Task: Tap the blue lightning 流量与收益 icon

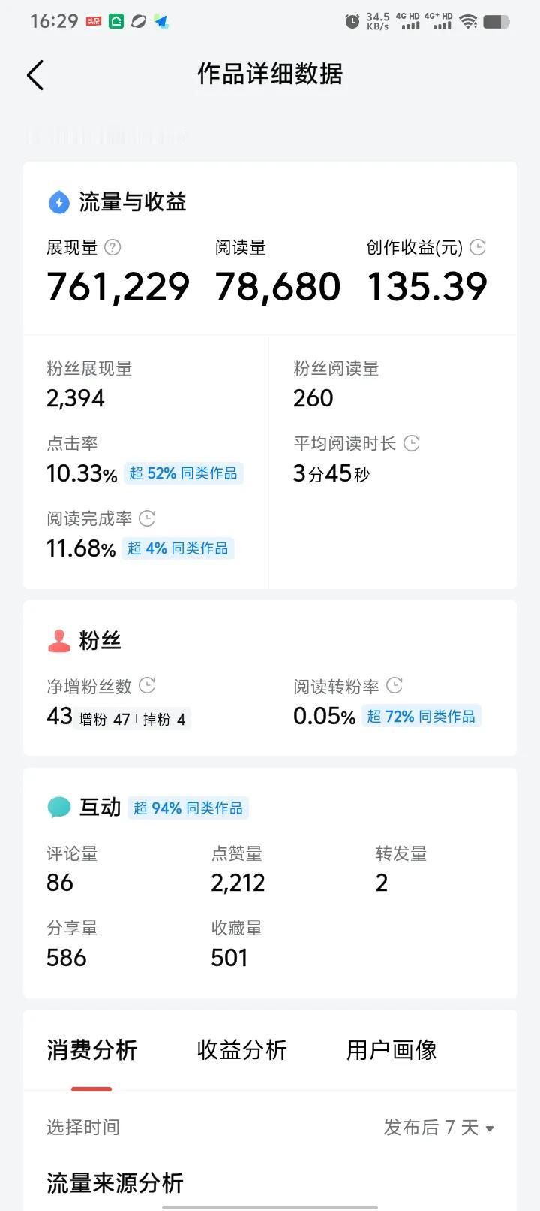Action: (58, 202)
